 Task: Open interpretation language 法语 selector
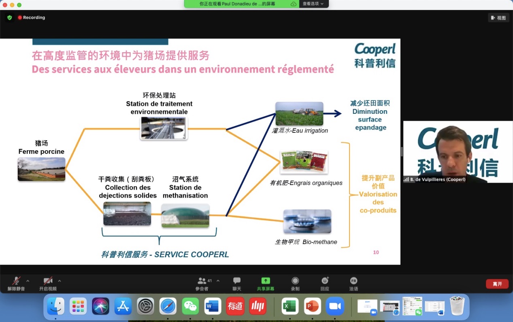coord(353,284)
